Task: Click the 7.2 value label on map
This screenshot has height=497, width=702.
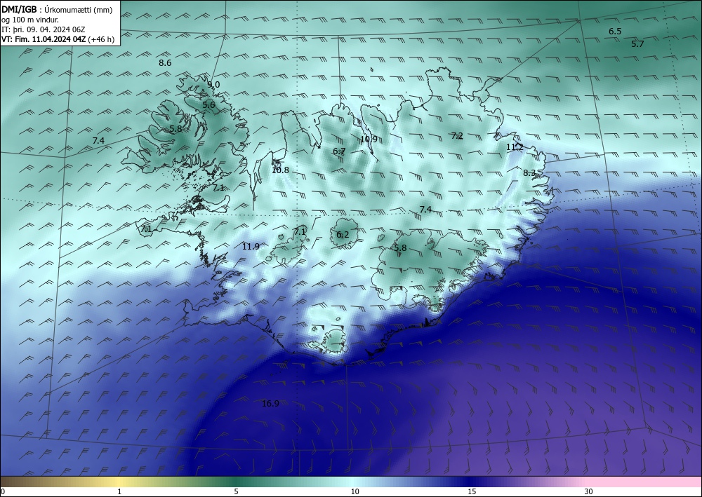Action: 457,136
